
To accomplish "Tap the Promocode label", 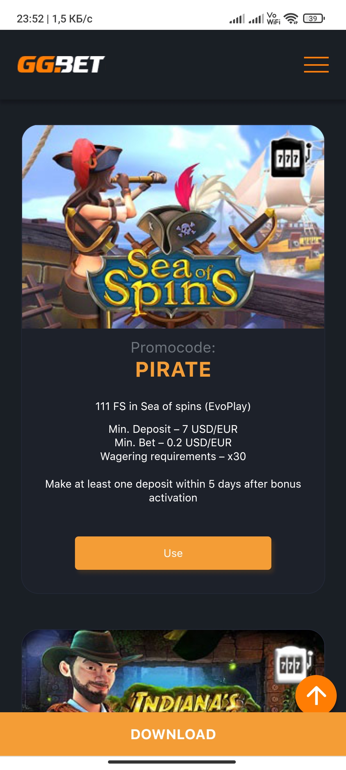I will pos(173,347).
